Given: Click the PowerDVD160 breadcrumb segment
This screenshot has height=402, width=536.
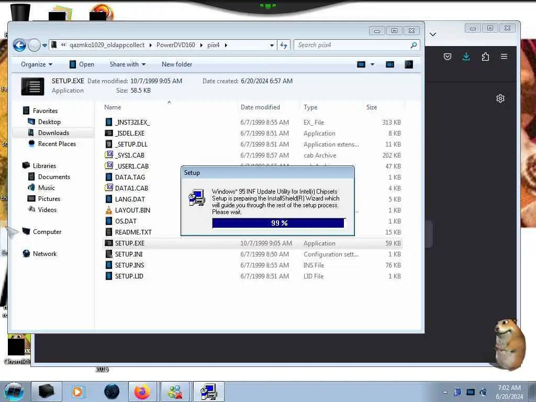Looking at the screenshot, I should [x=176, y=45].
